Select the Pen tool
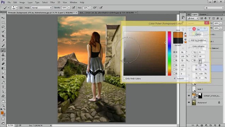The width and height of the screenshot is (225, 127). (x=3, y=83)
